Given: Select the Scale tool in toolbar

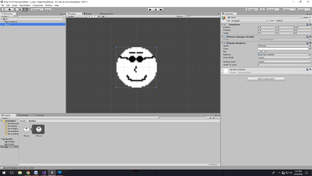Looking at the screenshot, I should tap(20, 9).
